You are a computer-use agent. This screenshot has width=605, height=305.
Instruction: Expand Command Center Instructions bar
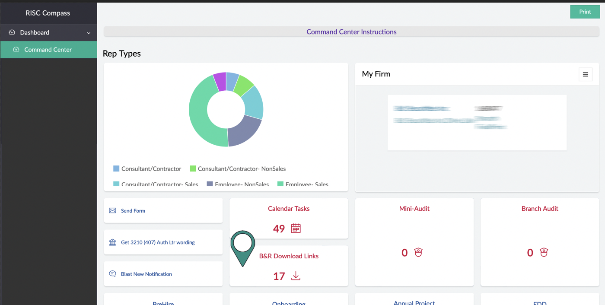click(351, 32)
